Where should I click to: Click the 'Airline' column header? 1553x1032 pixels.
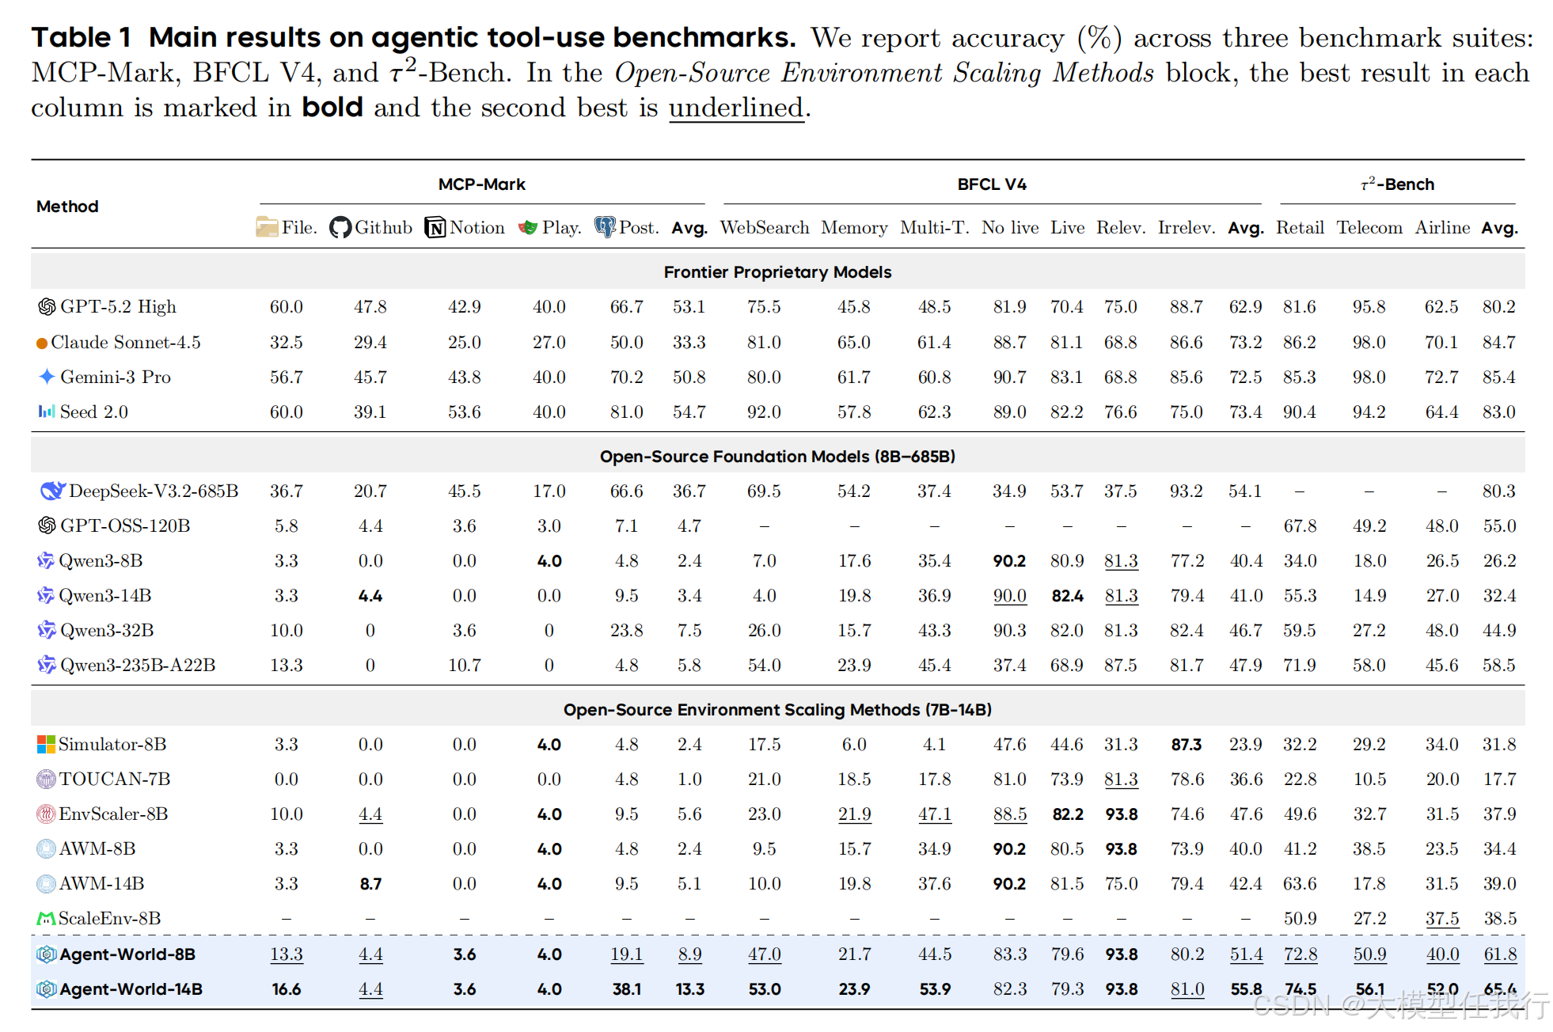click(1442, 228)
